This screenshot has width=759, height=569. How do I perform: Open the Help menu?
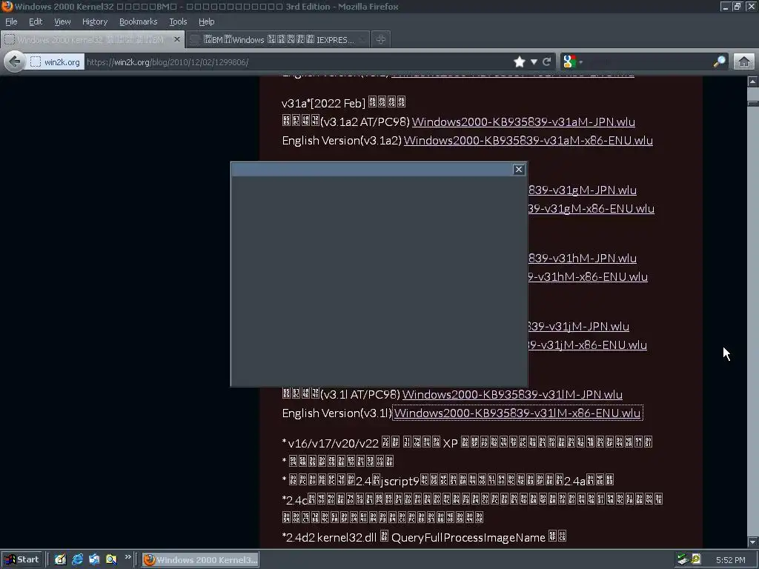click(x=206, y=21)
